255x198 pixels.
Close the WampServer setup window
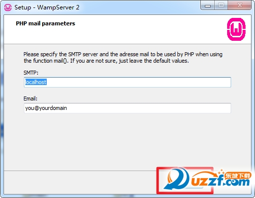[240, 5]
